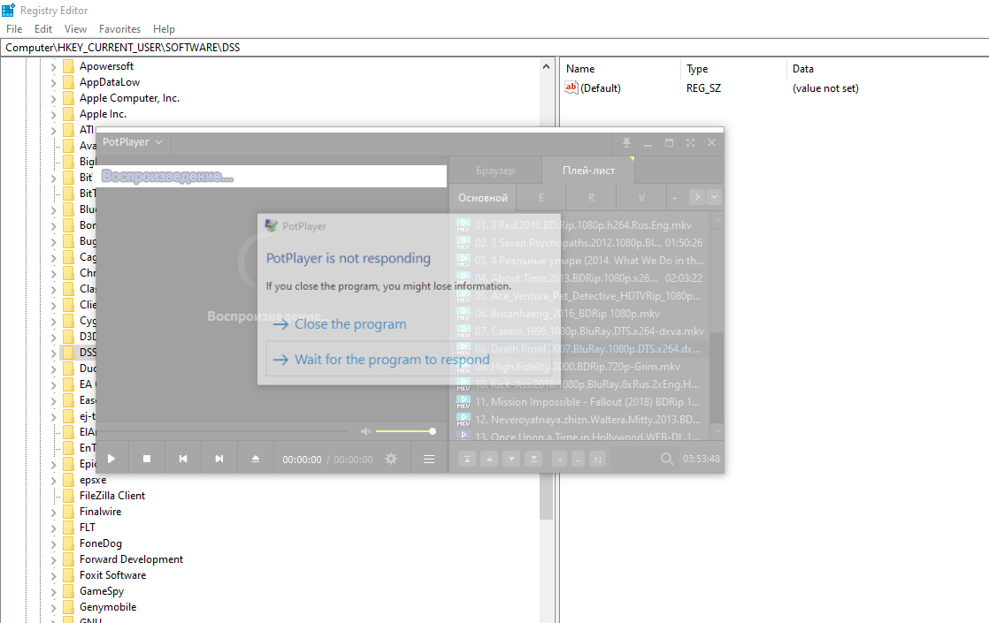This screenshot has height=623, width=989.
Task: Expand the AppDataLow registry key
Action: pyautogui.click(x=54, y=82)
